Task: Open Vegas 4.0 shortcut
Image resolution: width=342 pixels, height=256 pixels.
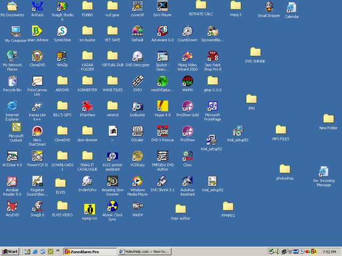Action: (162, 107)
